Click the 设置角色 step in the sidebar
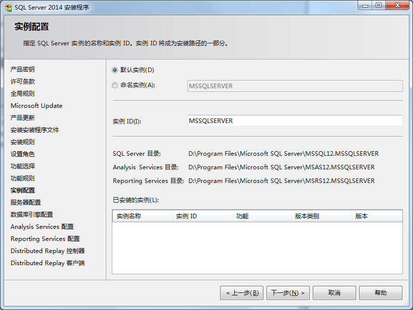 click(x=23, y=154)
